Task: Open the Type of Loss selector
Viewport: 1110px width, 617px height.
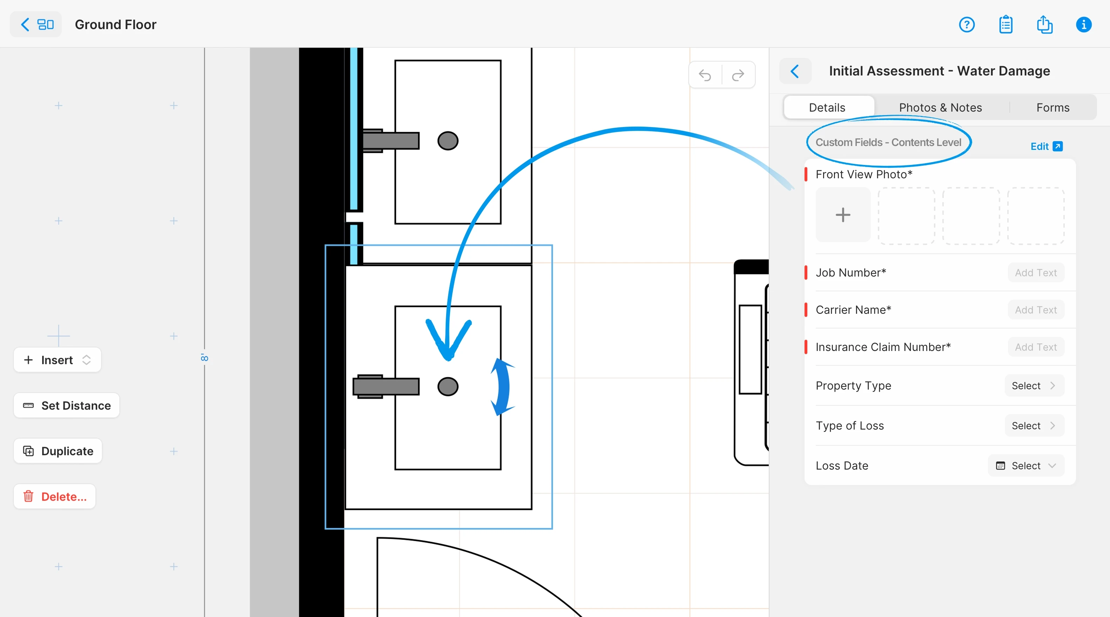Action: click(x=1034, y=426)
